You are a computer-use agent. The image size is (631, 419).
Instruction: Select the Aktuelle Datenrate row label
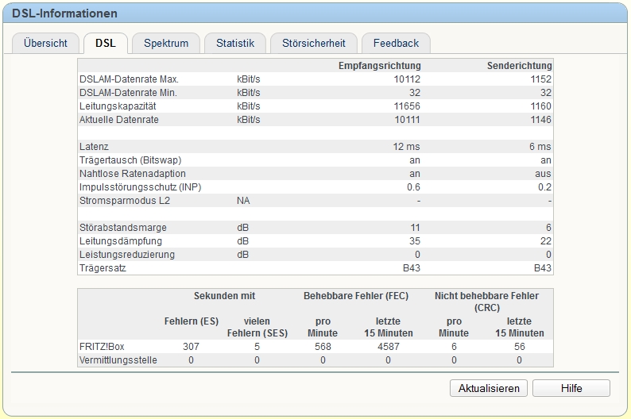119,120
